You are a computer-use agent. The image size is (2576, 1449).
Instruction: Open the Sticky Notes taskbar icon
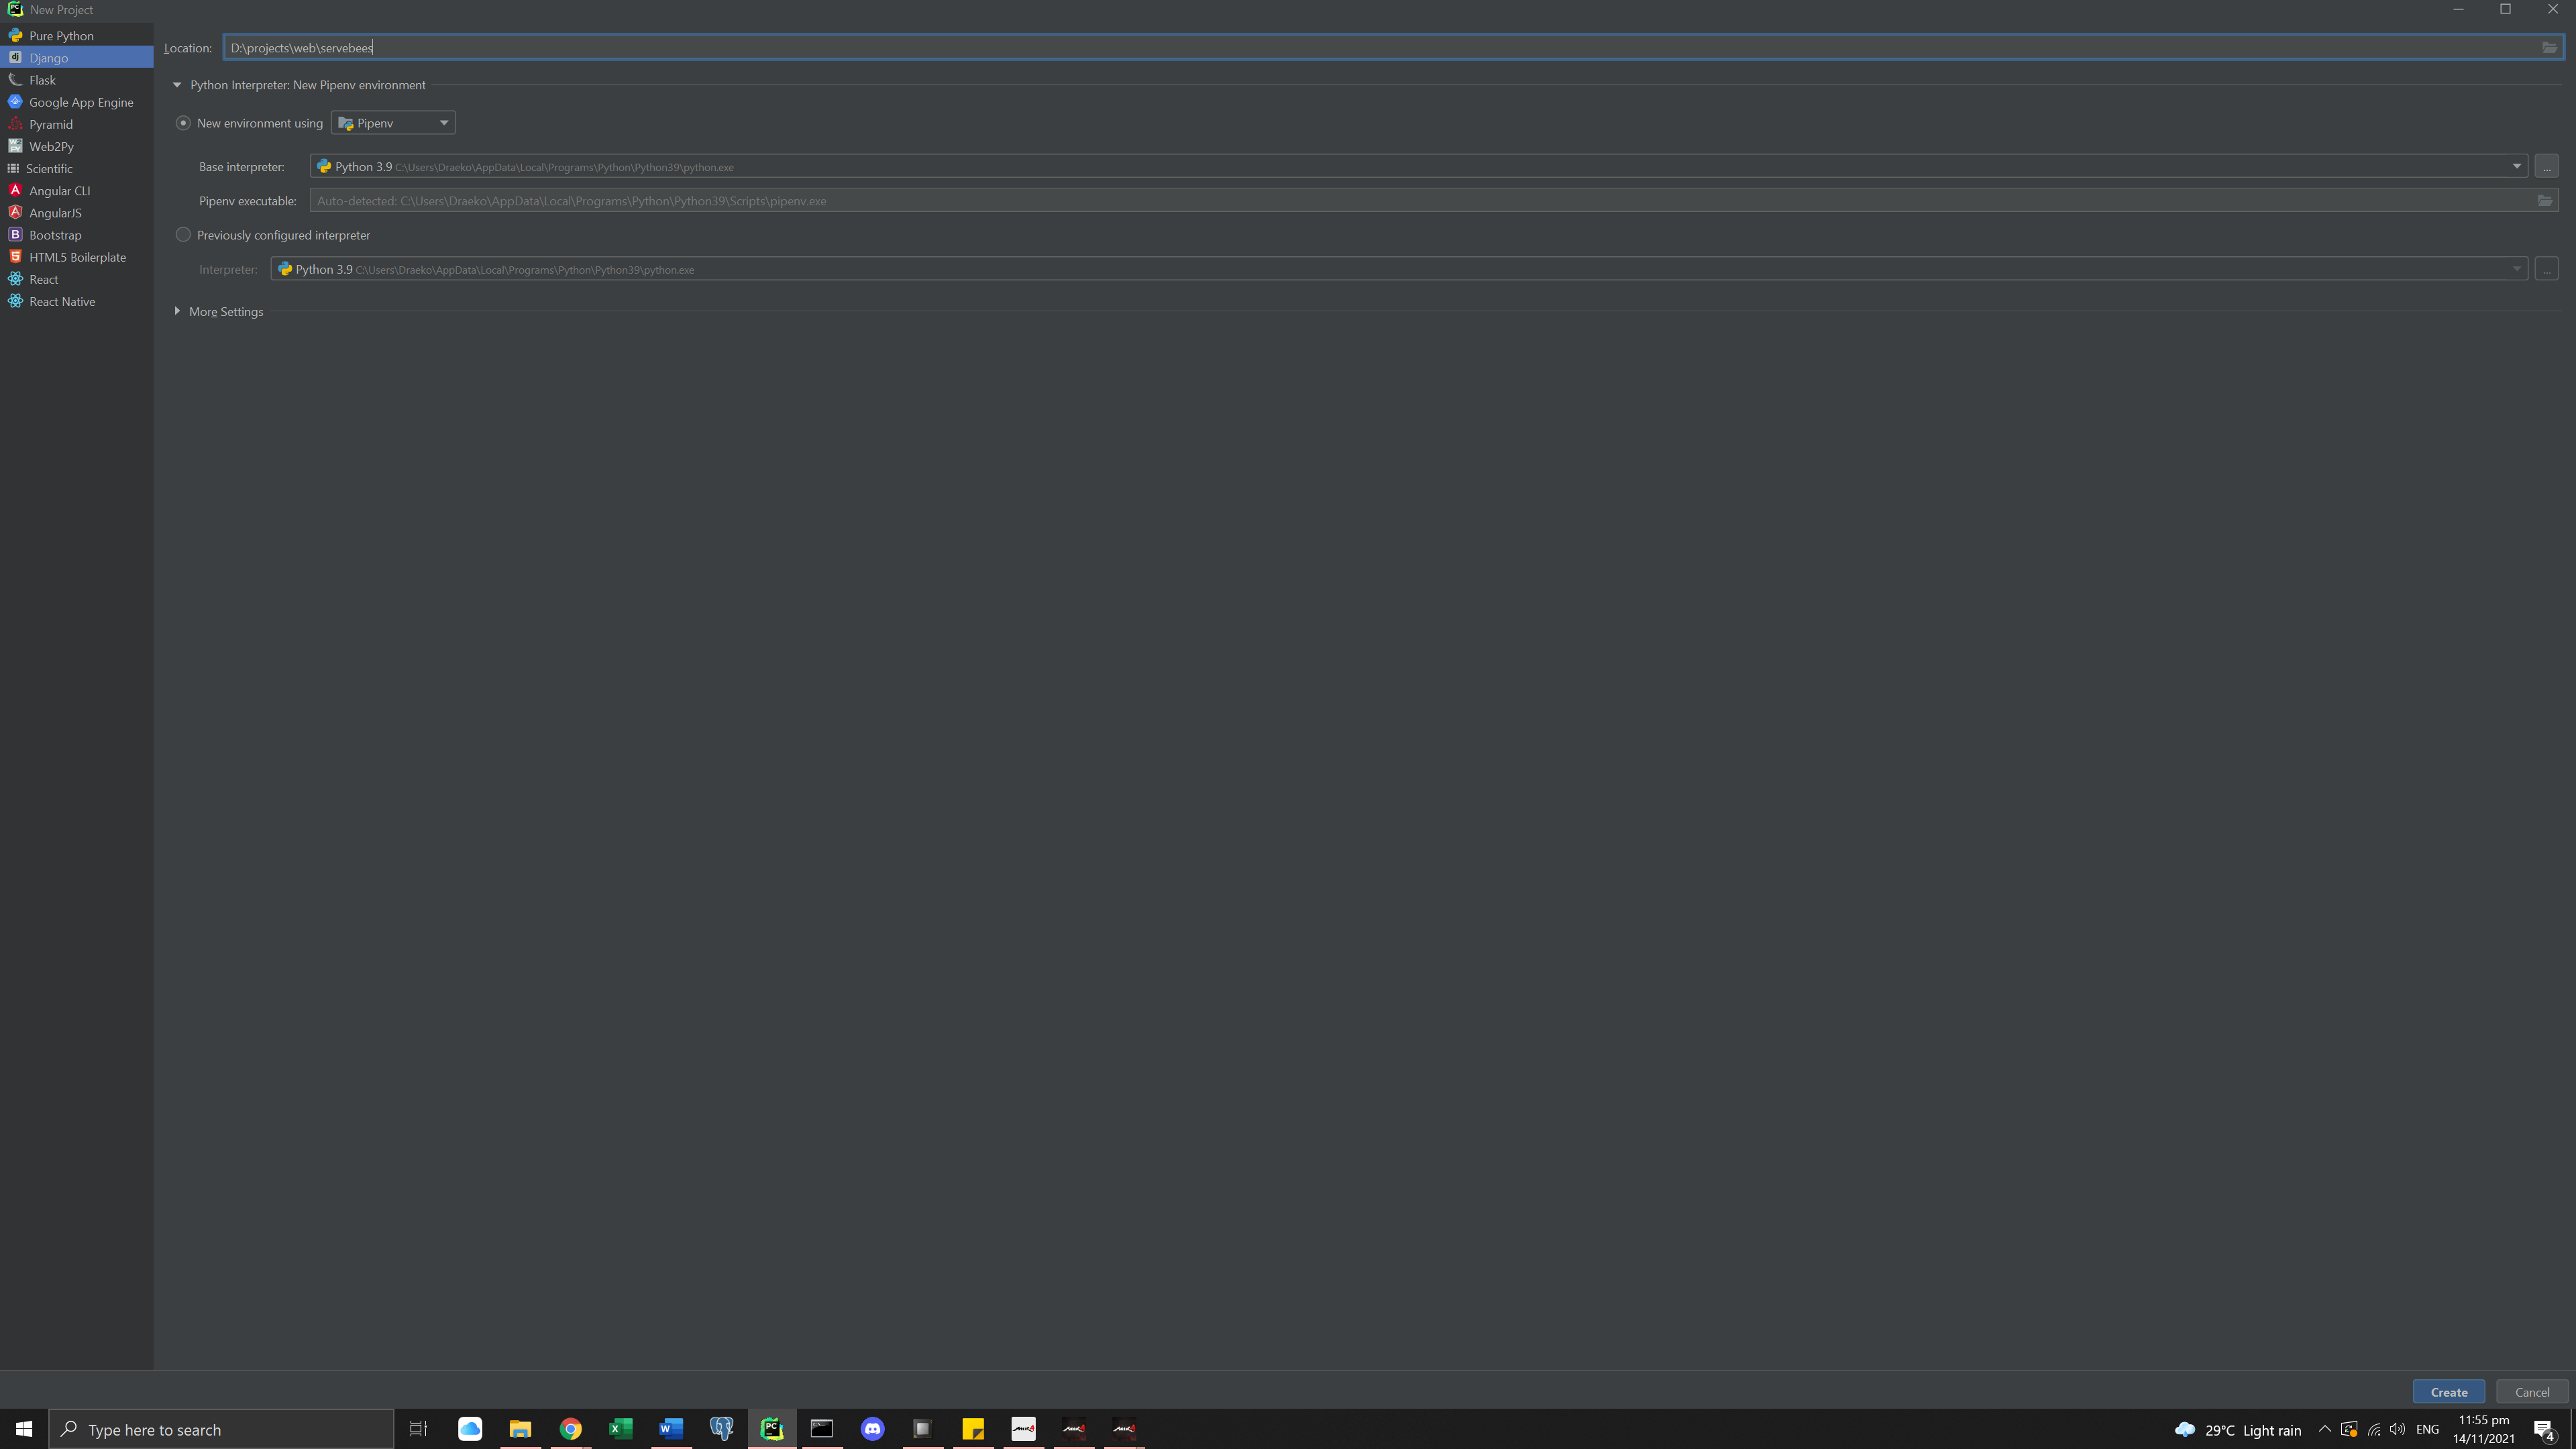pyautogui.click(x=973, y=1429)
